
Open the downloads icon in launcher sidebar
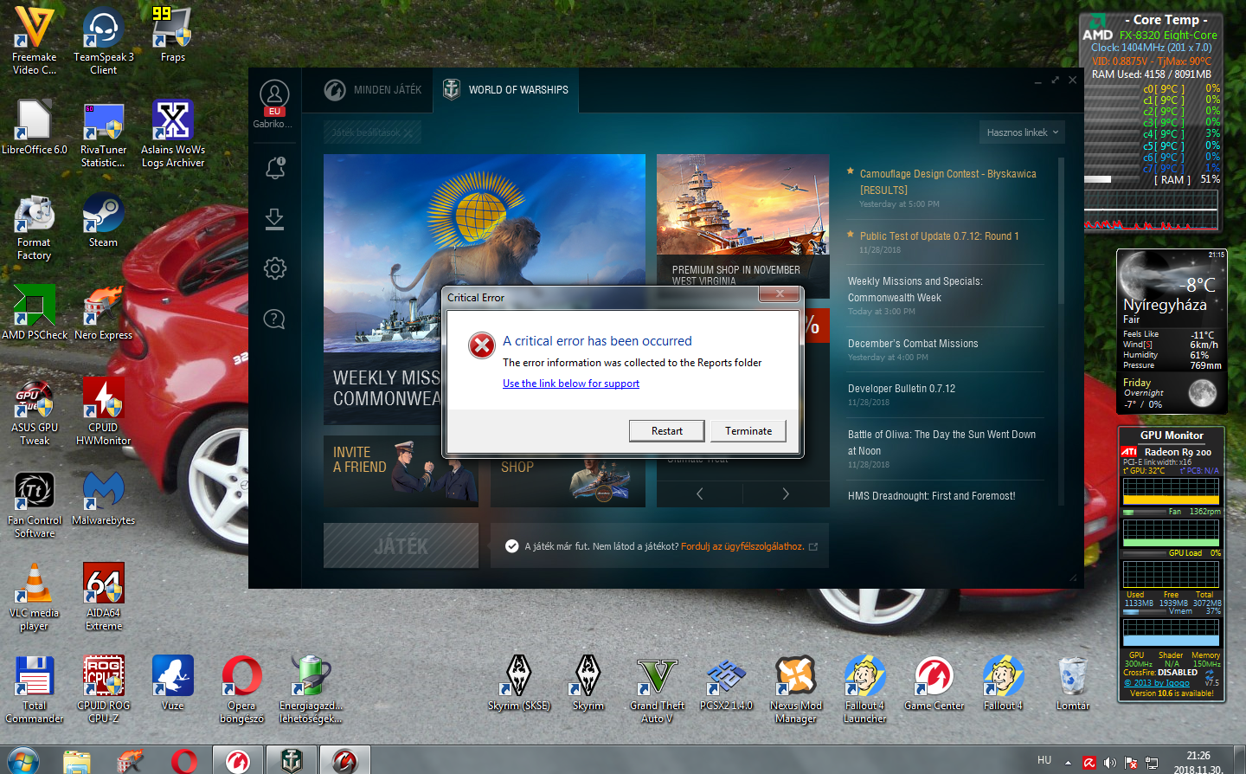pyautogui.click(x=274, y=218)
